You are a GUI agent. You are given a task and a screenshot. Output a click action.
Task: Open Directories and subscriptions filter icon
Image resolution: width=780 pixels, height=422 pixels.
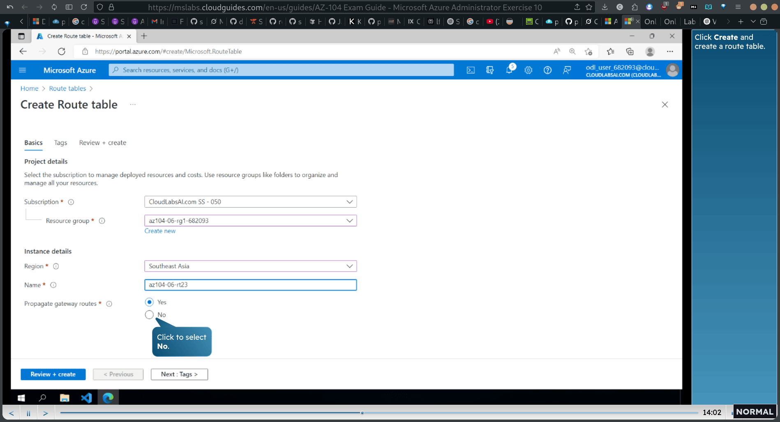tap(490, 70)
